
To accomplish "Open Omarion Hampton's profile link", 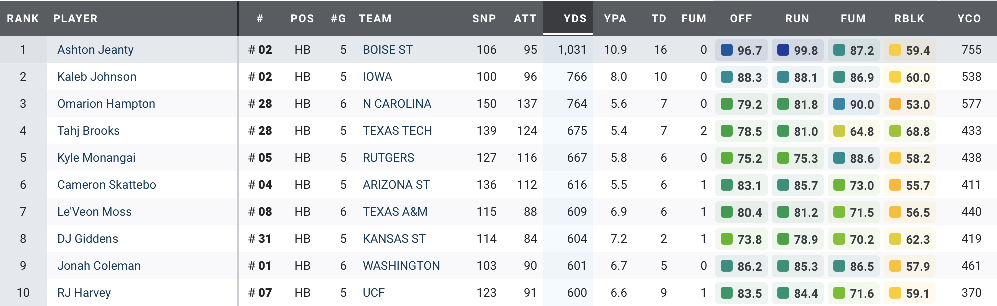I will (x=106, y=104).
